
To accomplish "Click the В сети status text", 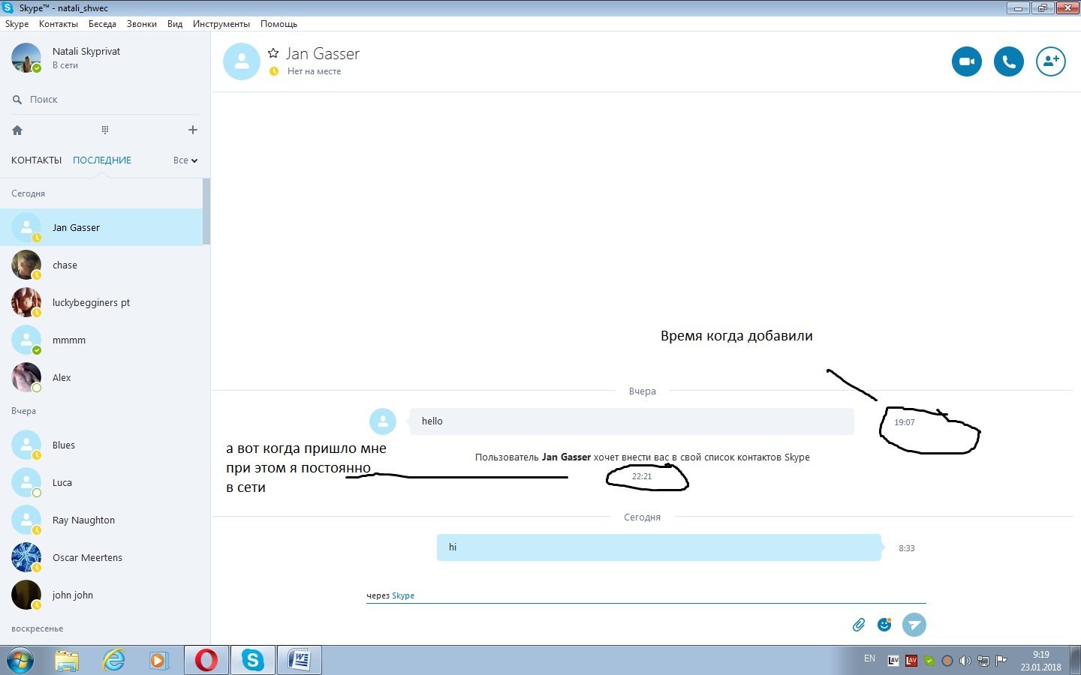I will (x=65, y=65).
